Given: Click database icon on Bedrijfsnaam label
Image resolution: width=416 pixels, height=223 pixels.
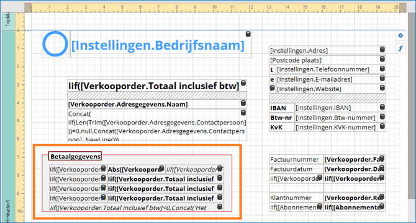Looking at the screenshot, I should pyautogui.click(x=248, y=34).
